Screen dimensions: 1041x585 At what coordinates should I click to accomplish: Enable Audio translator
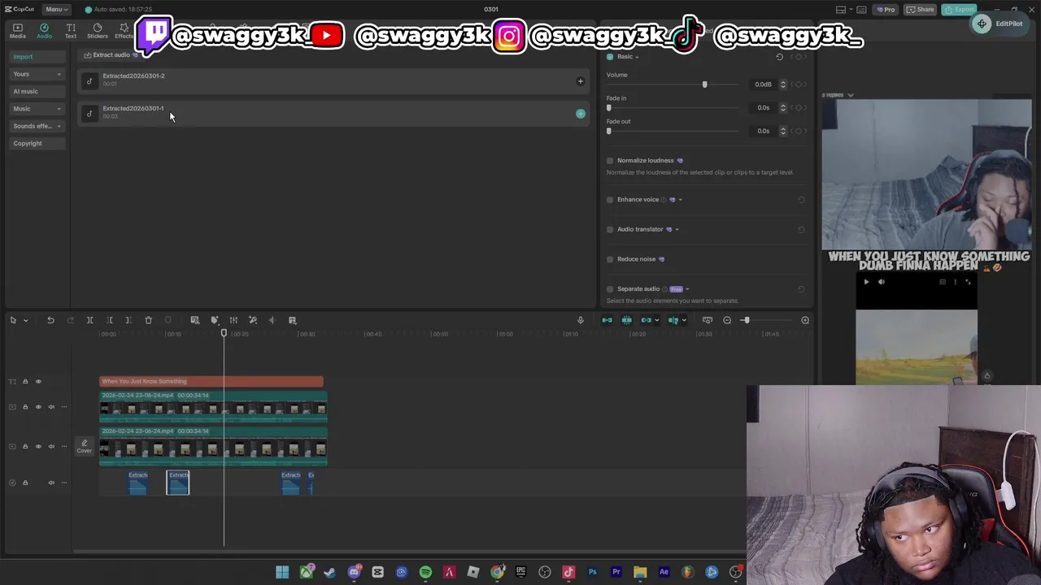[610, 230]
